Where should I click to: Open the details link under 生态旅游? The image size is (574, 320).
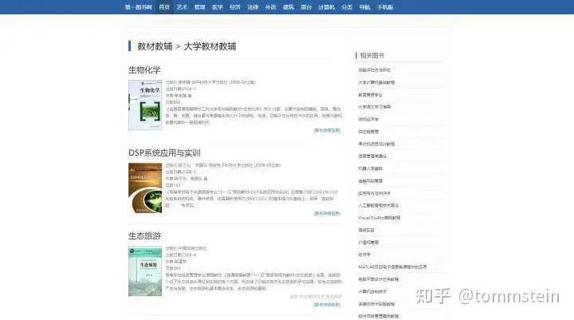tap(327, 305)
